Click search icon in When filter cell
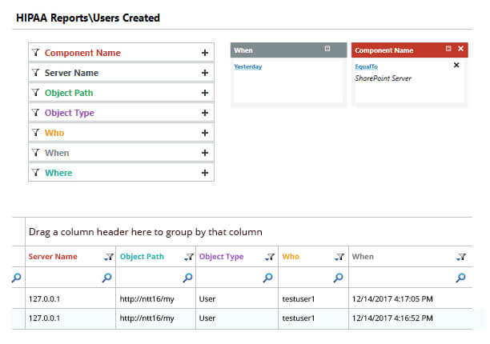490x344 pixels. [x=460, y=278]
